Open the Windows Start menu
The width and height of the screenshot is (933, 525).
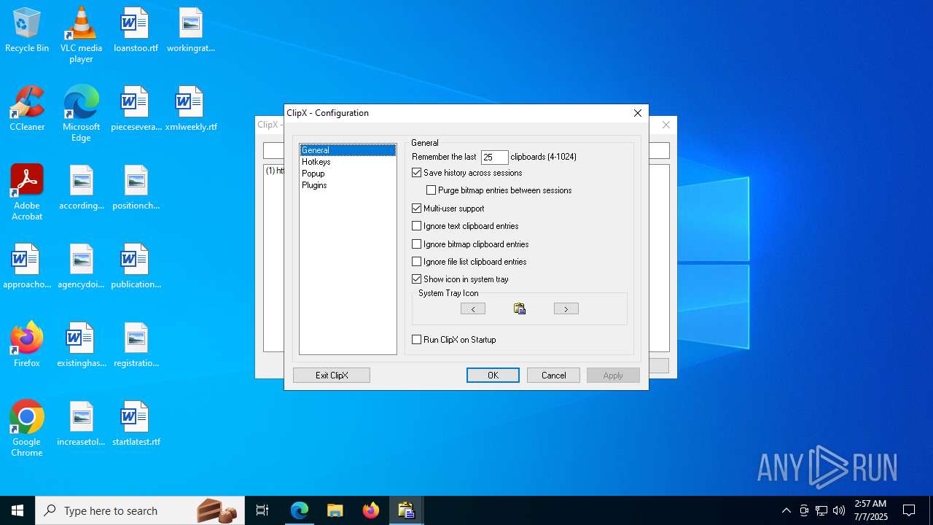coord(17,510)
